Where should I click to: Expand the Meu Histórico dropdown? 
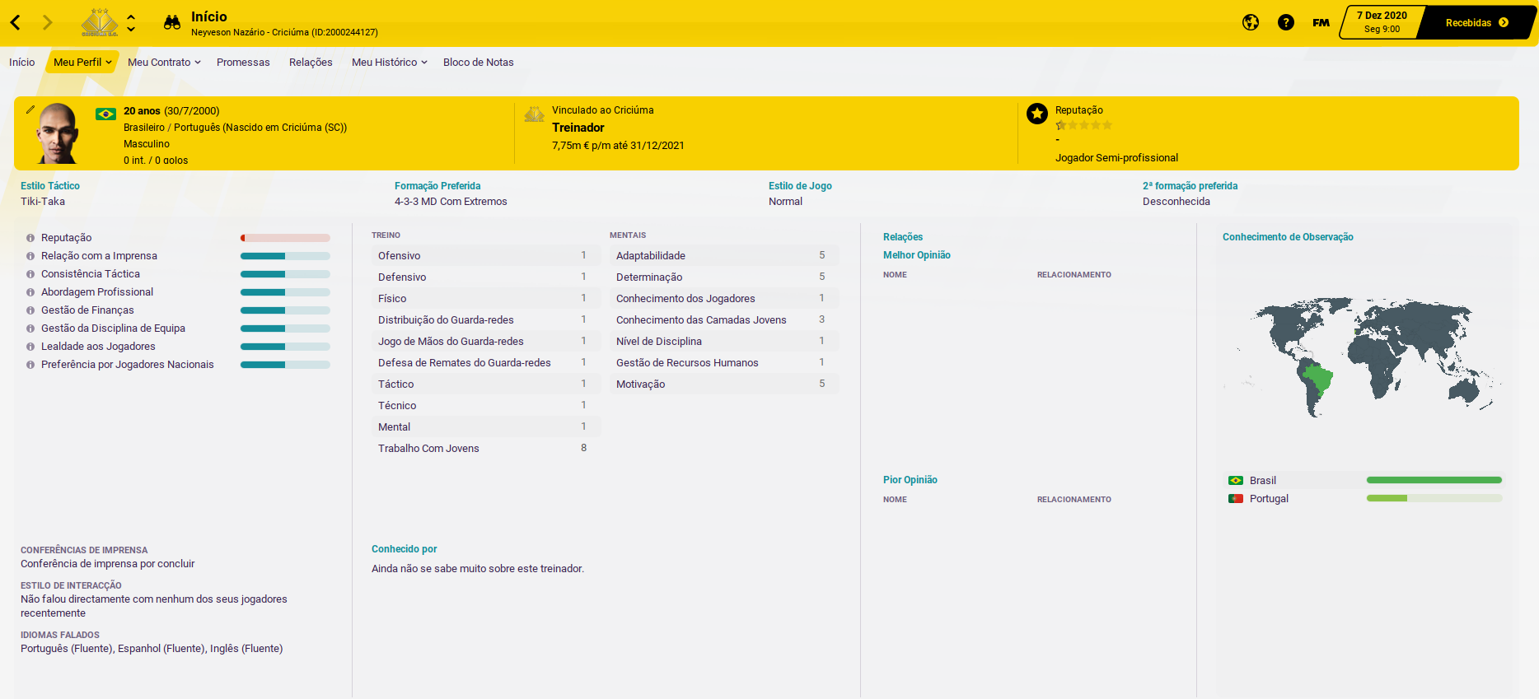[389, 62]
